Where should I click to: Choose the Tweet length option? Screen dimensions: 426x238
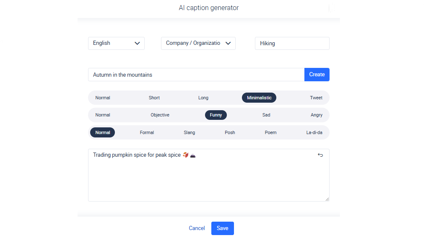pyautogui.click(x=316, y=98)
